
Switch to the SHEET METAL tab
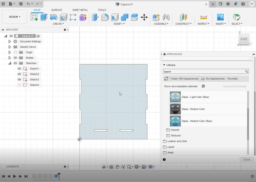point(80,10)
